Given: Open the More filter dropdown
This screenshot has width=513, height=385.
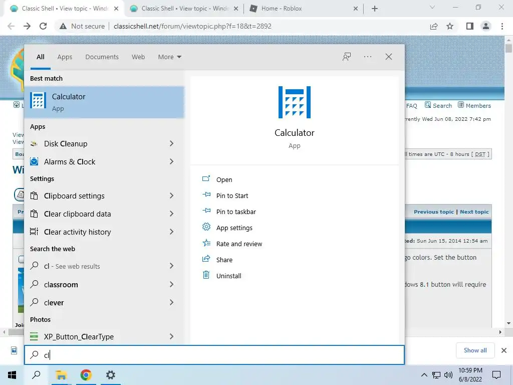Looking at the screenshot, I should click(x=169, y=57).
